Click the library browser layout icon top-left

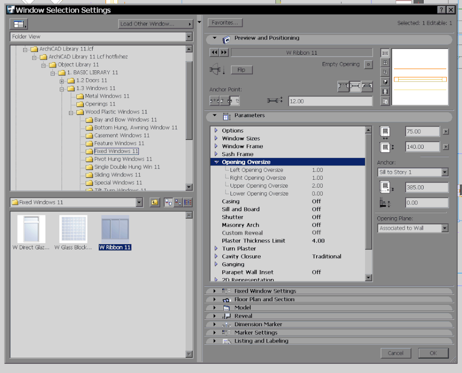(x=19, y=24)
